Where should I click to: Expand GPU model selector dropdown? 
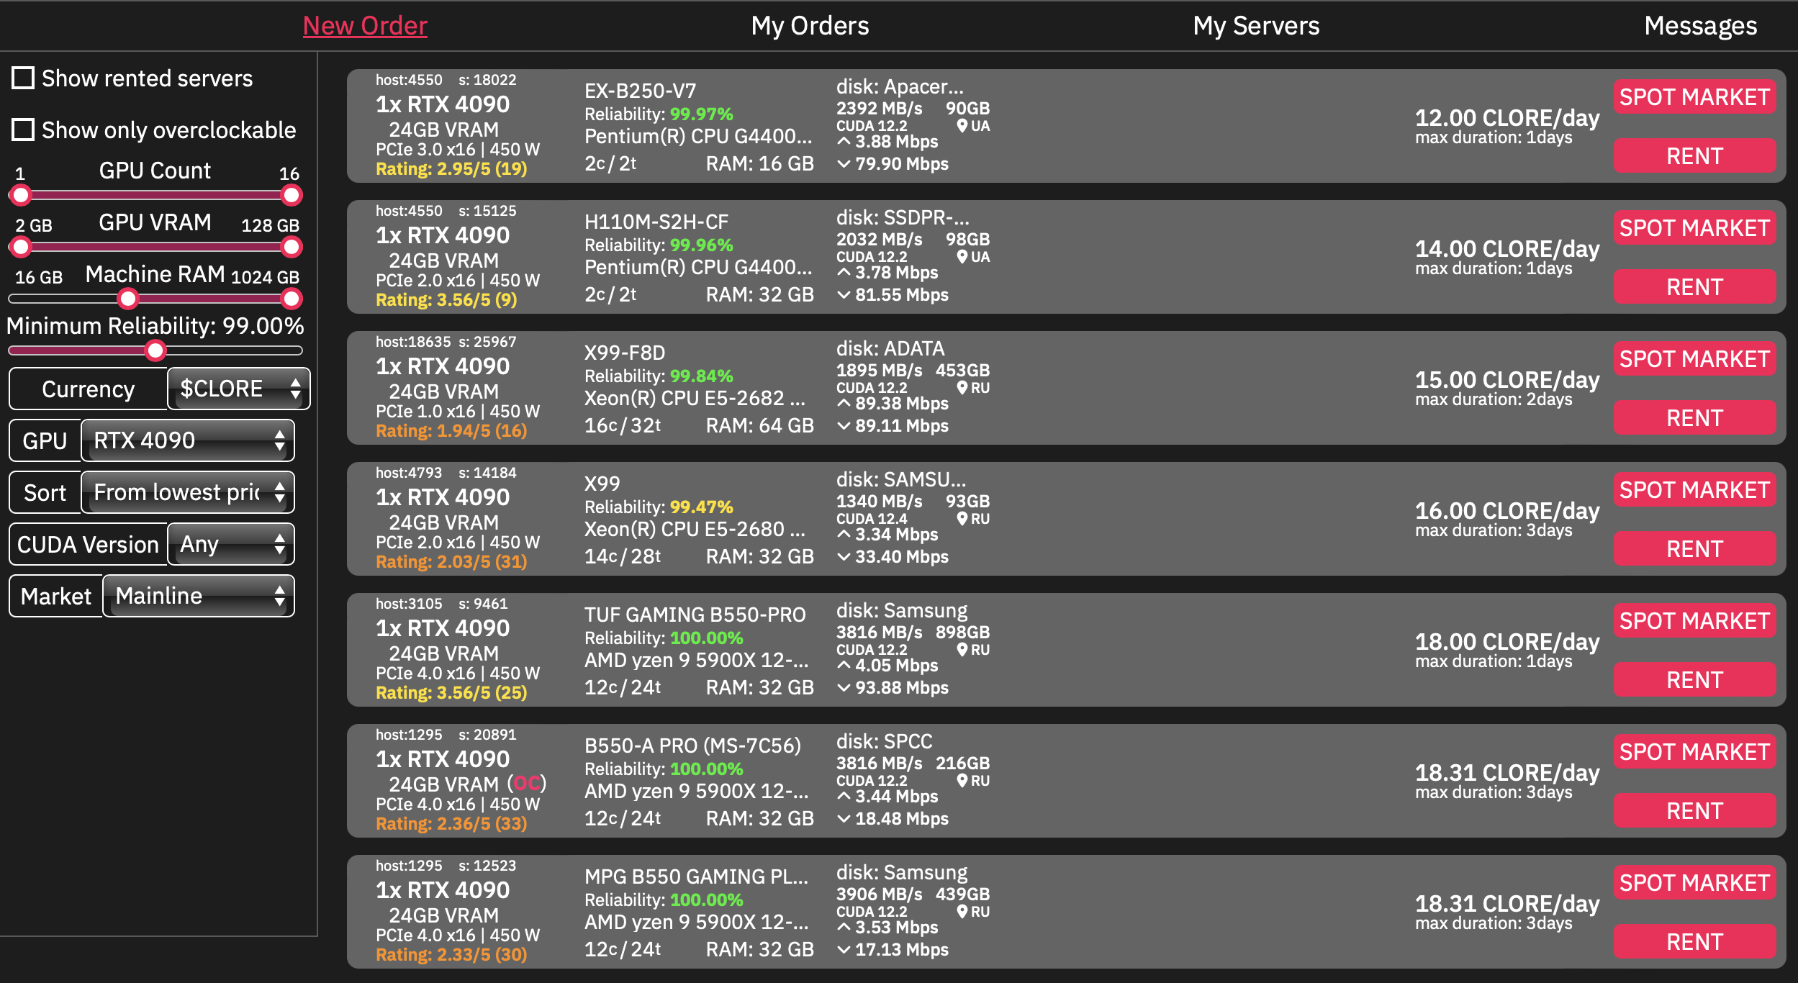click(189, 440)
